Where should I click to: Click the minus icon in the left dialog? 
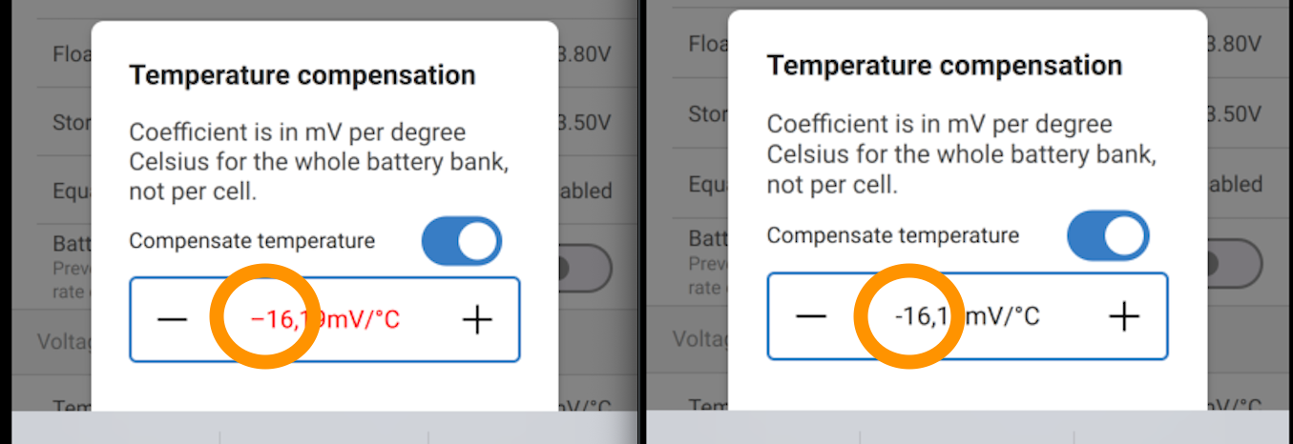pyautogui.click(x=172, y=320)
